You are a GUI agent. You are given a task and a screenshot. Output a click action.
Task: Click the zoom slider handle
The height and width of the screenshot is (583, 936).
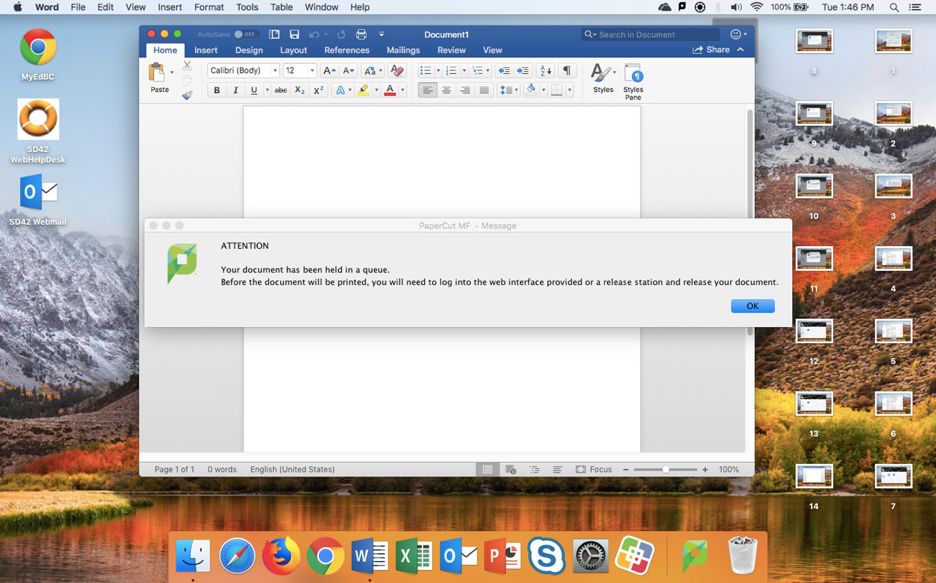[x=666, y=470]
